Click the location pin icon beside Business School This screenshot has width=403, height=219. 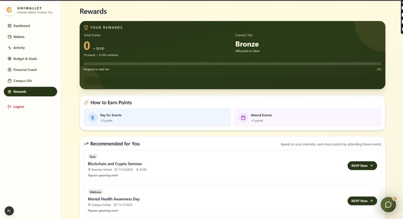[89, 169]
